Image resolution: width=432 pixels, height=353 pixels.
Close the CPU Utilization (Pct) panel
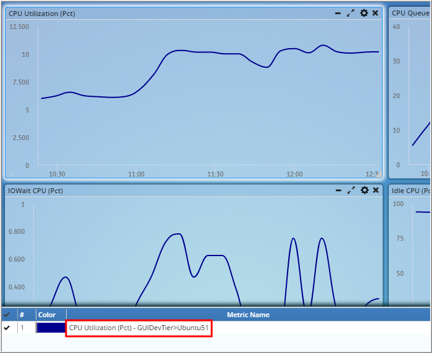(x=375, y=13)
